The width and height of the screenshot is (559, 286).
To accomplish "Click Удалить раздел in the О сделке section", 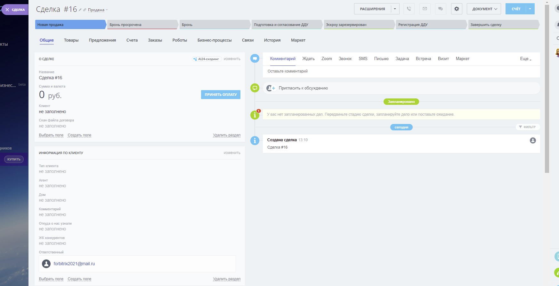I will click(227, 135).
